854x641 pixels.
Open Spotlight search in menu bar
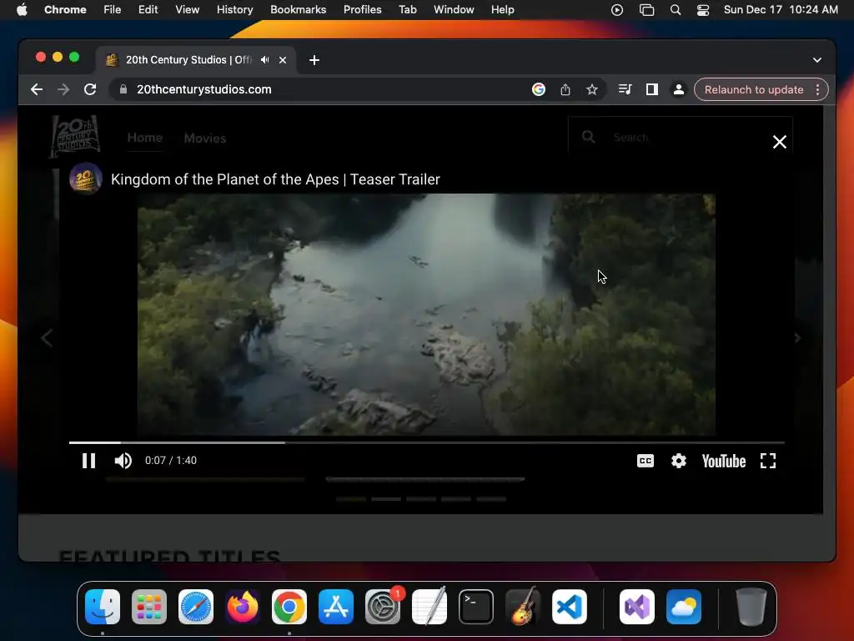click(x=676, y=10)
